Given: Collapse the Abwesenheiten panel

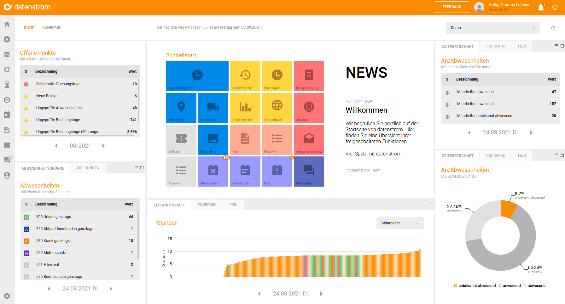Looking at the screenshot, I should [x=136, y=167].
